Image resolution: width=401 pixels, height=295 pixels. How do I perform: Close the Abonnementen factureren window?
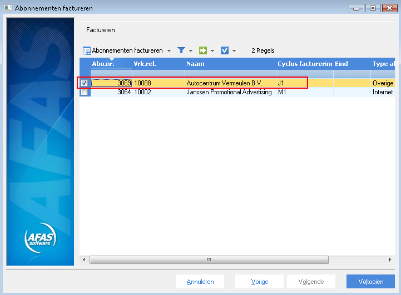pyautogui.click(x=389, y=8)
